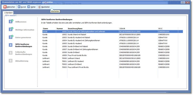Image resolution: width=193 pixels, height=95 pixels.
Task: Select step 3 Daten generieren icon
Action: point(11,37)
